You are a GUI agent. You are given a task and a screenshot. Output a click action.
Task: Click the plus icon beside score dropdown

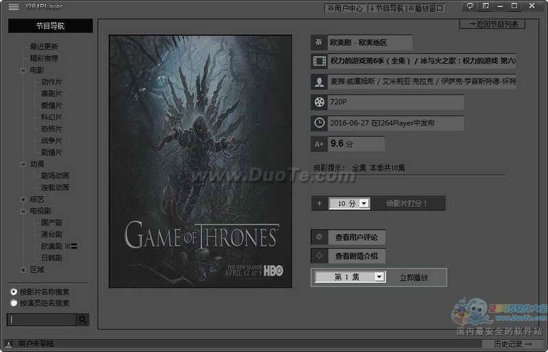pyautogui.click(x=319, y=203)
